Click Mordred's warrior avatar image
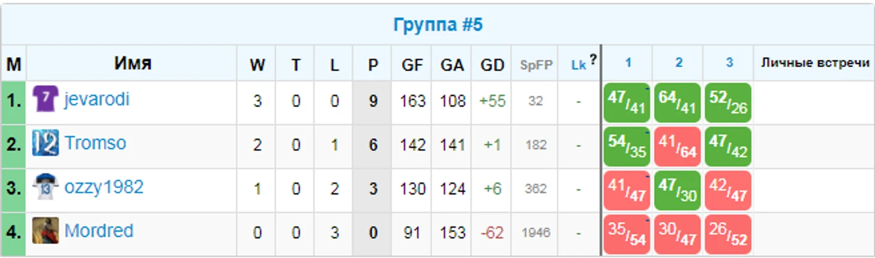 tap(46, 230)
